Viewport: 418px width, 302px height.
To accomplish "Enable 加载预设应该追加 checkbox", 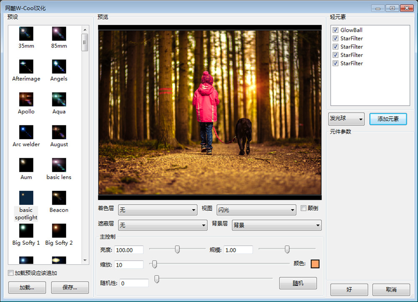I will 11,273.
